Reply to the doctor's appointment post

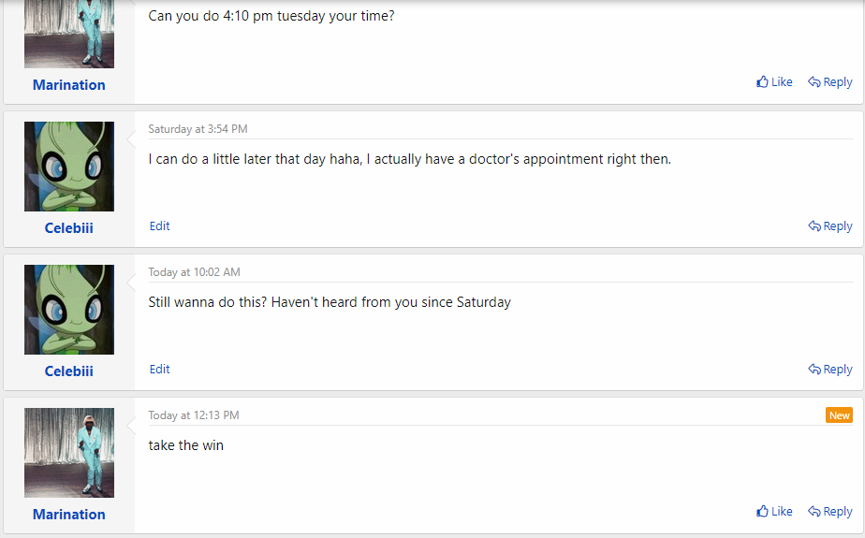click(829, 226)
